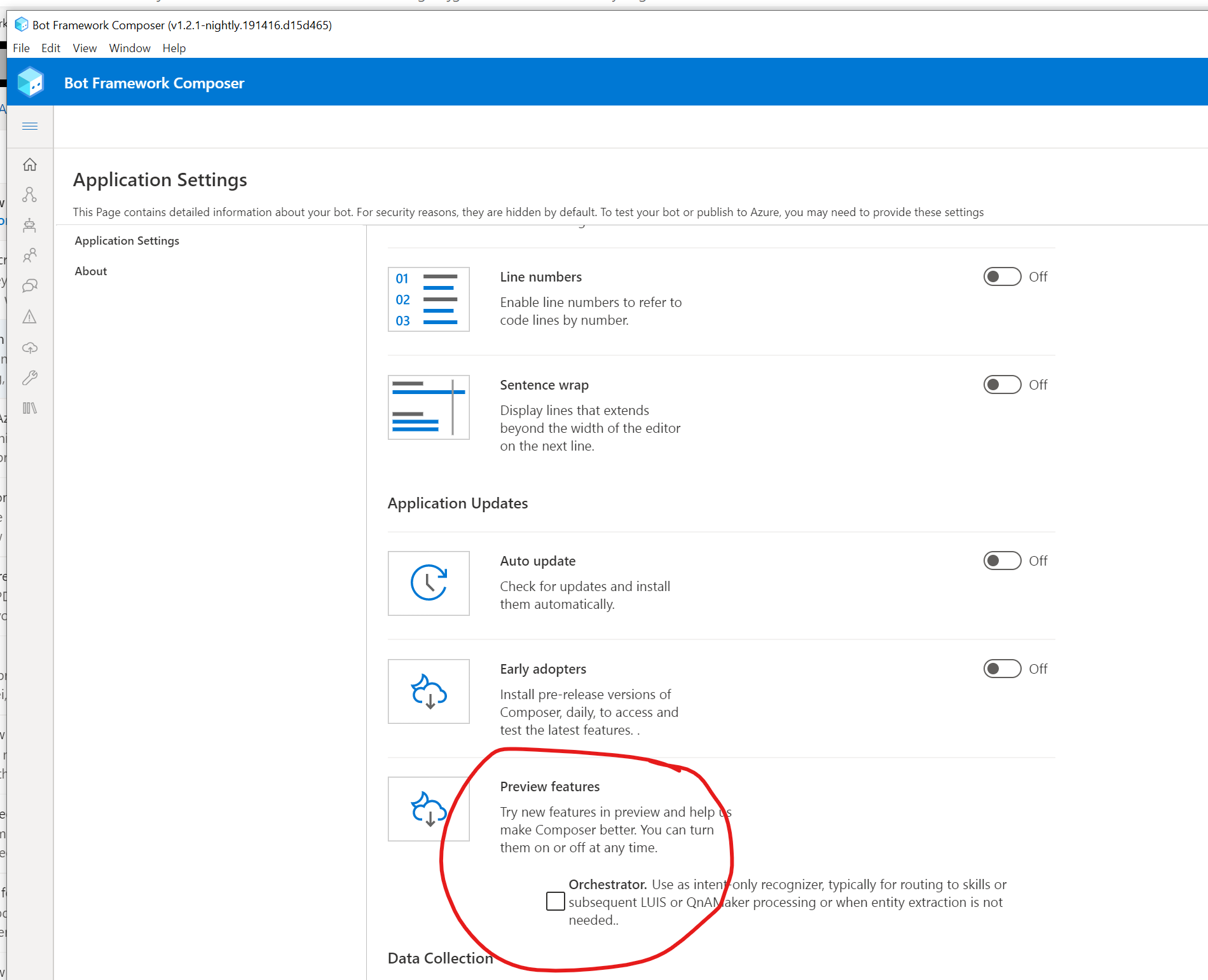Click the Bot Framework Composer logo icon
Viewport: 1208px width, 980px height.
[30, 82]
